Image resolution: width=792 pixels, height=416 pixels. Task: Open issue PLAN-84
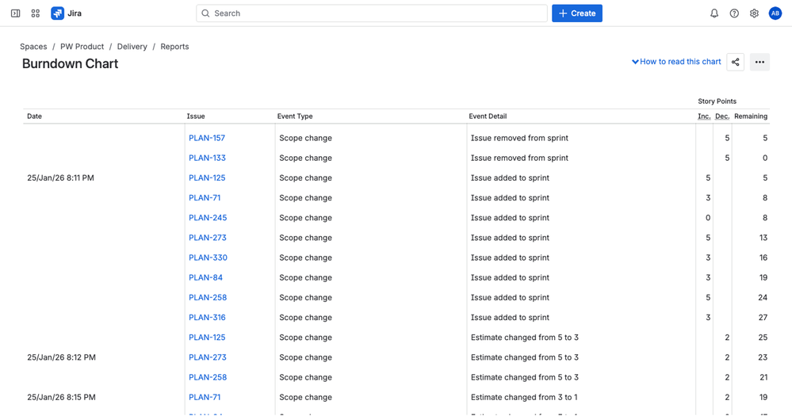point(205,277)
